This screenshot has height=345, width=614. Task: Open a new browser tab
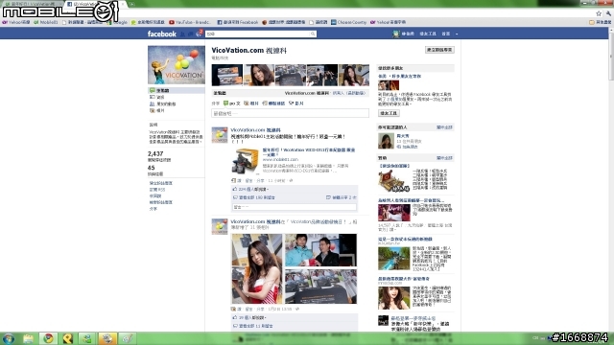click(132, 4)
